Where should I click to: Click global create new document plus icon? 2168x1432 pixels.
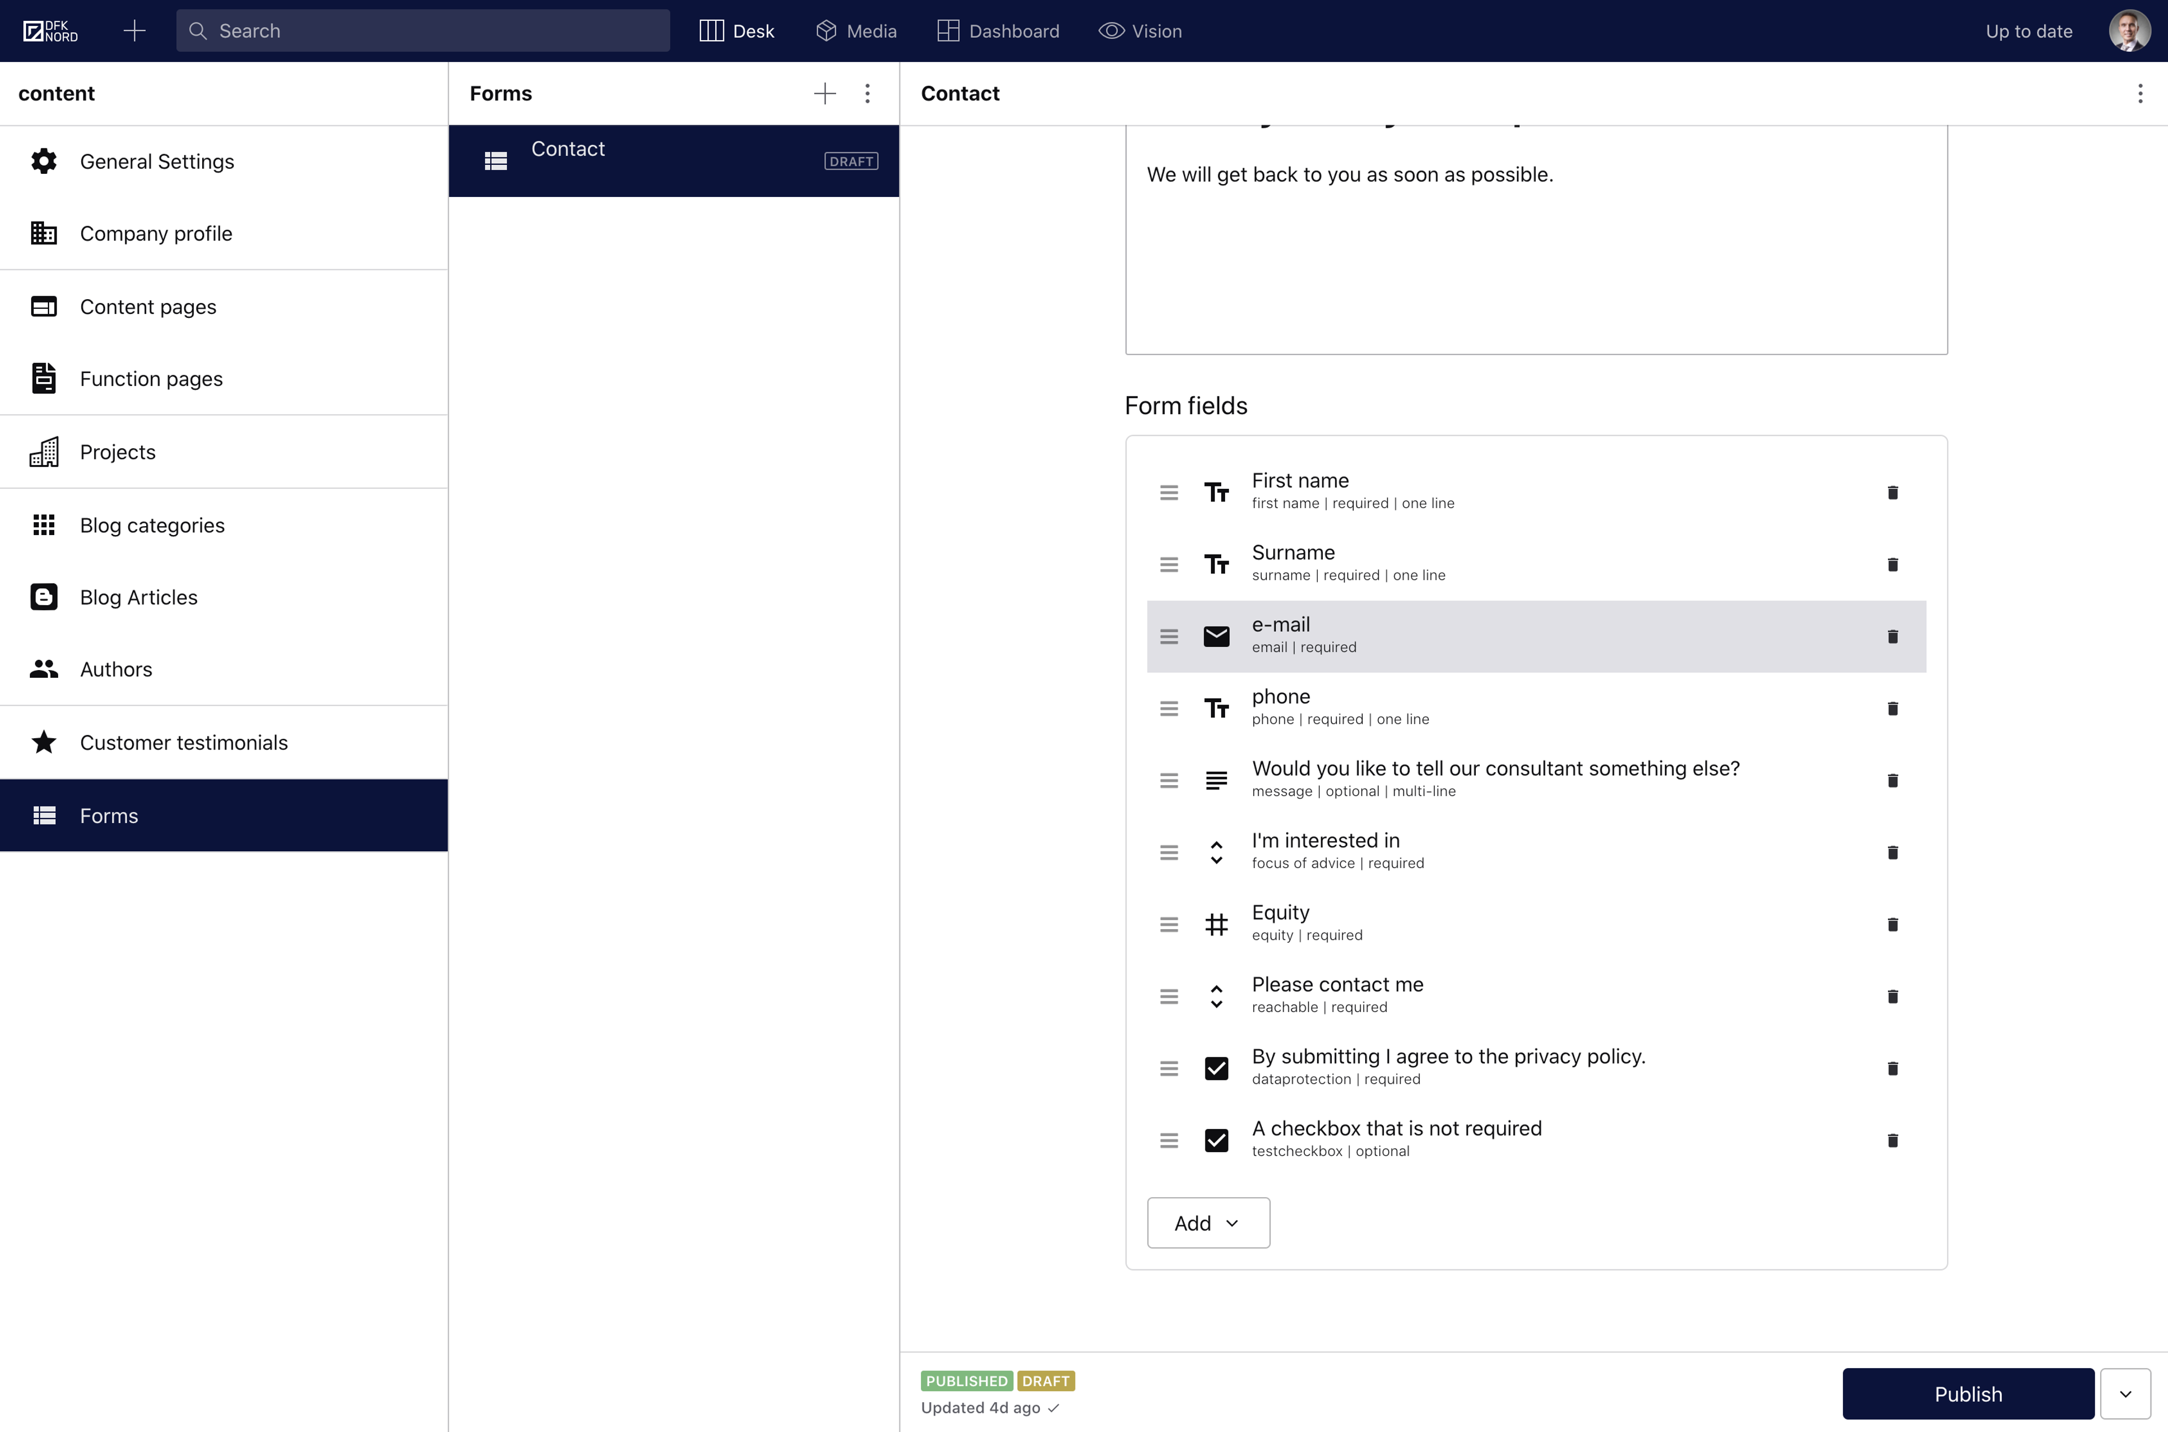[x=134, y=31]
